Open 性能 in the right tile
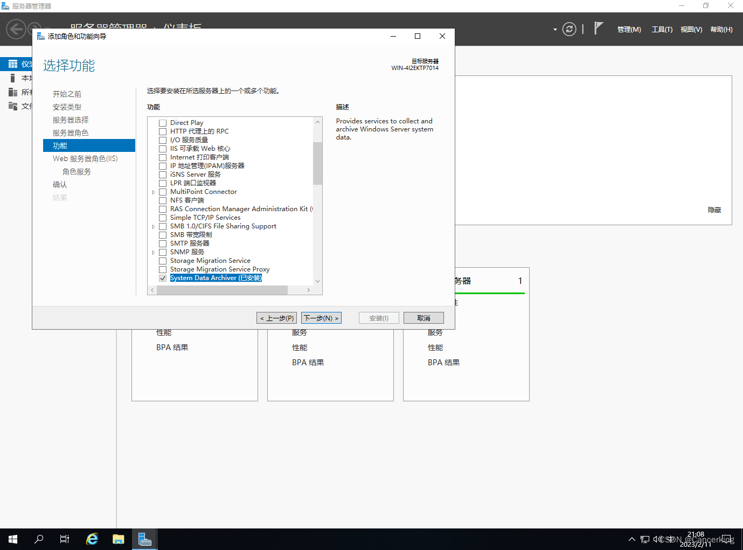 tap(435, 347)
